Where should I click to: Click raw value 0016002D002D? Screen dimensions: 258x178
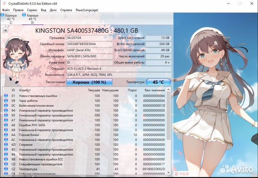(x=154, y=169)
